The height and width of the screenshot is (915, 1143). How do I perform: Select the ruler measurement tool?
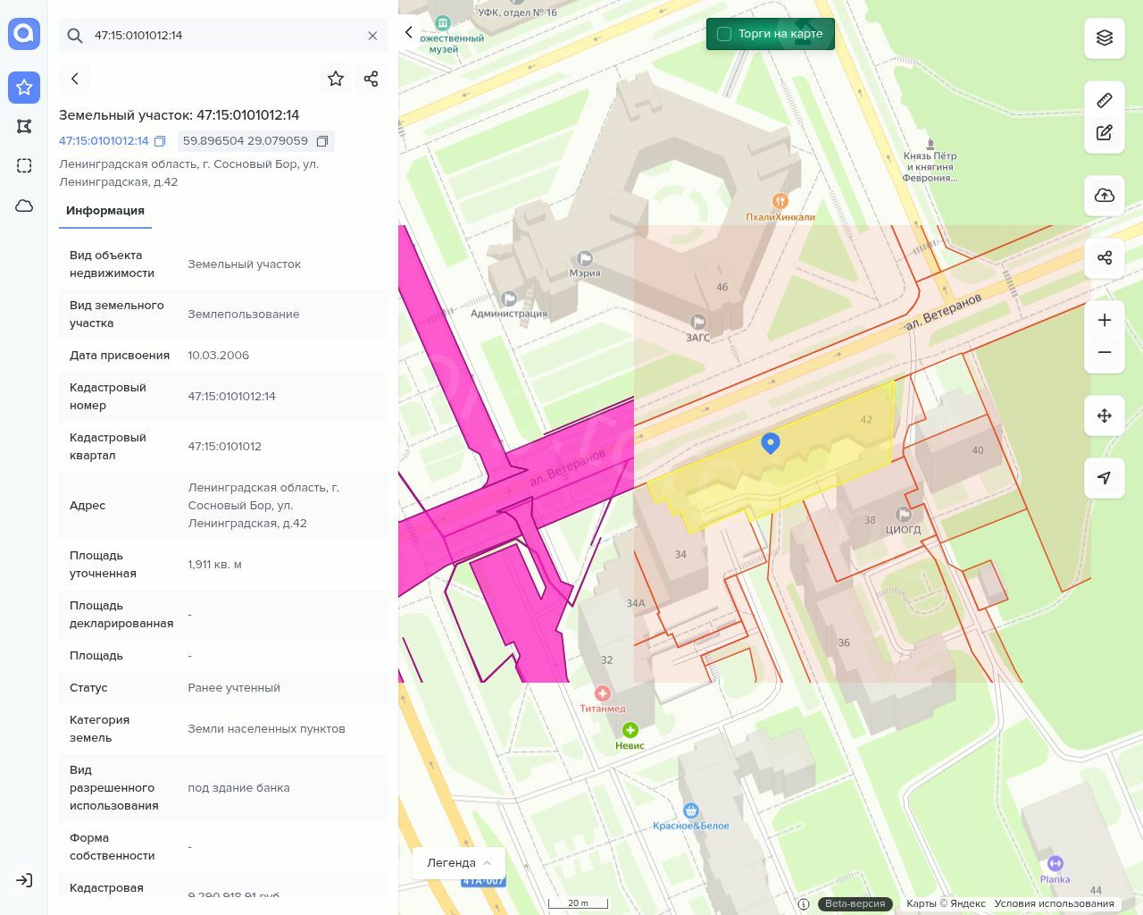1105,100
